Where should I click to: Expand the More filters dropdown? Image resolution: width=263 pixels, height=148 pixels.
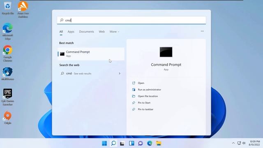[x=114, y=32]
